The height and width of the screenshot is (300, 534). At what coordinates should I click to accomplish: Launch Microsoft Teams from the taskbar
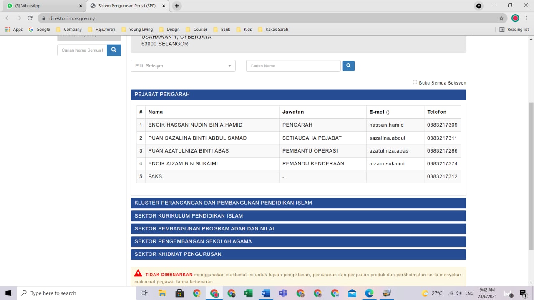pos(283,293)
